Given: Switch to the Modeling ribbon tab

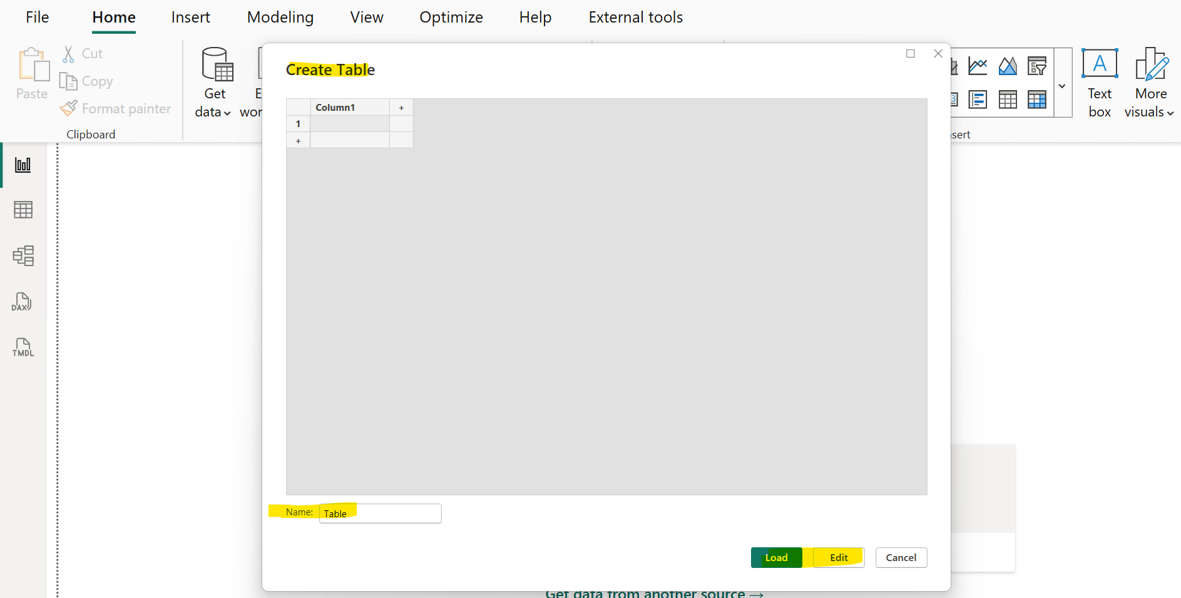Looking at the screenshot, I should tap(280, 17).
